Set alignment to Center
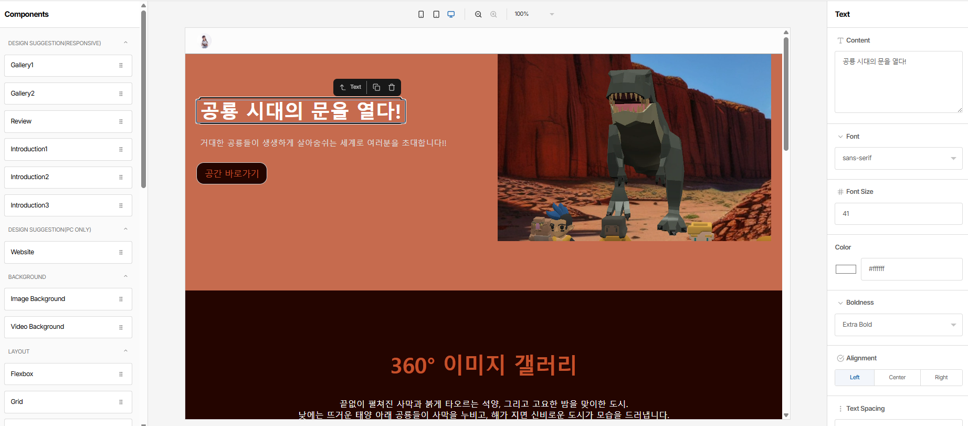The width and height of the screenshot is (968, 426). (897, 378)
